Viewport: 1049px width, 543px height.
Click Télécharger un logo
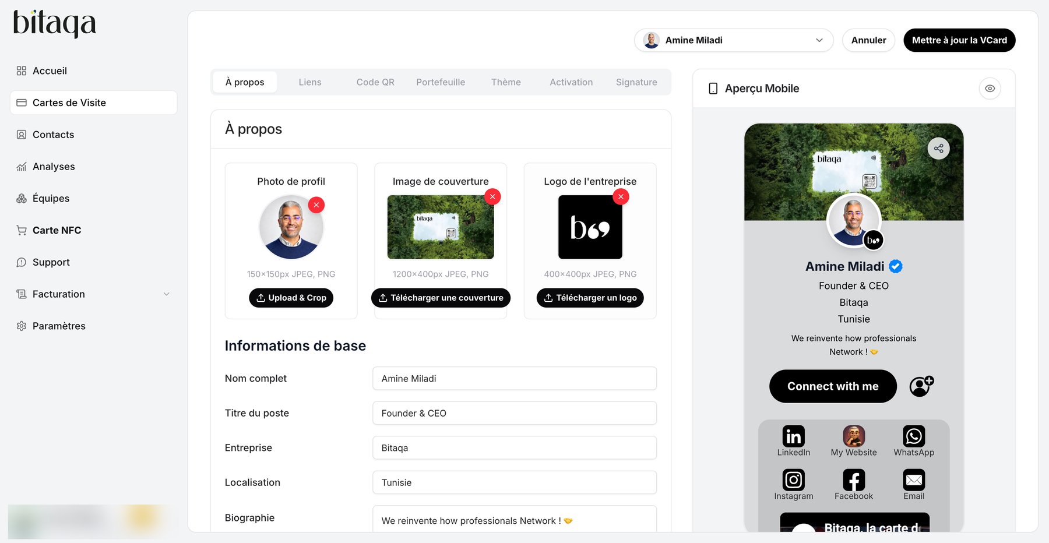point(590,298)
